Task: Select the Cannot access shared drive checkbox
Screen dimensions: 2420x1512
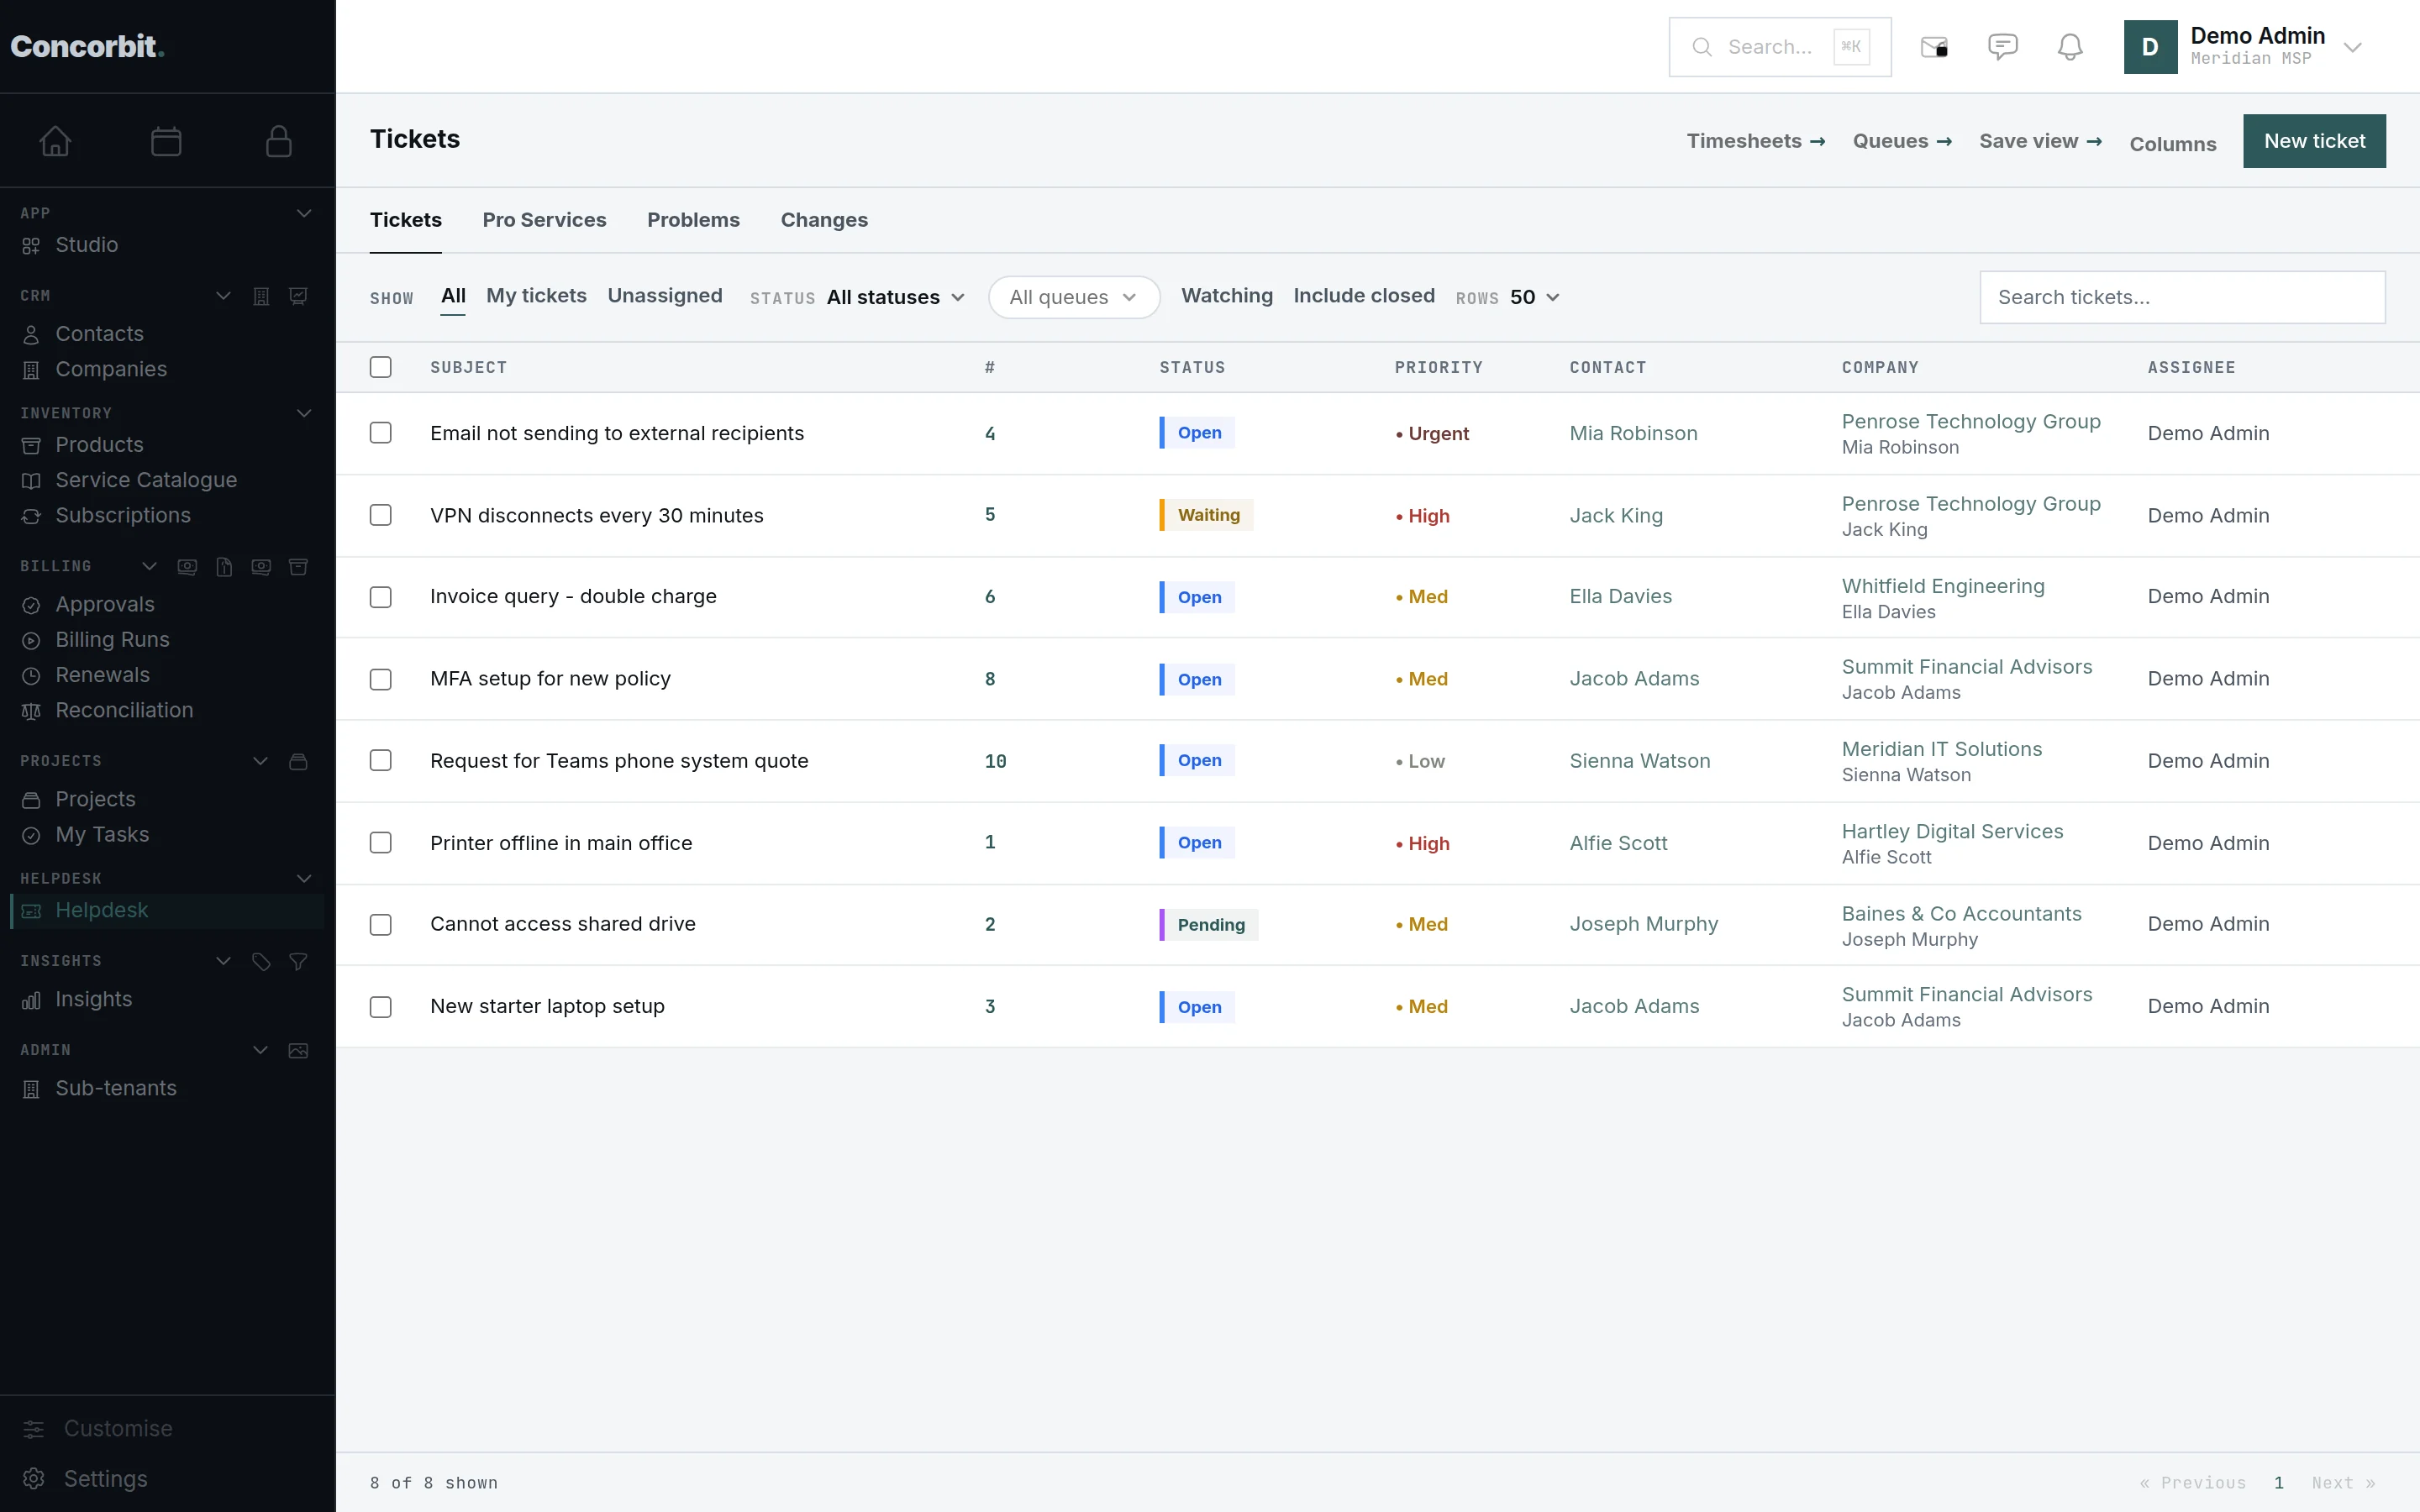Action: pyautogui.click(x=381, y=925)
